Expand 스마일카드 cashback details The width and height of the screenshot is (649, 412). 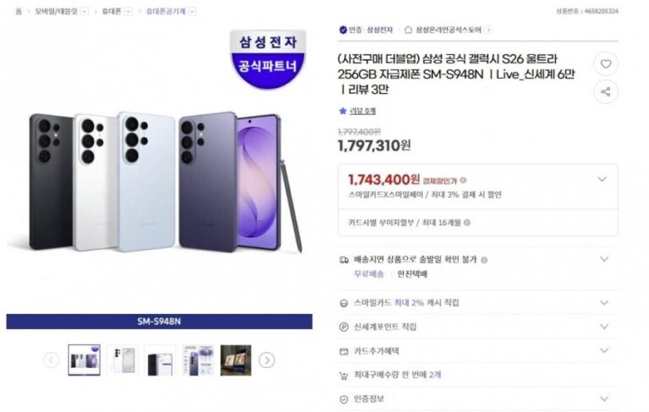click(604, 302)
